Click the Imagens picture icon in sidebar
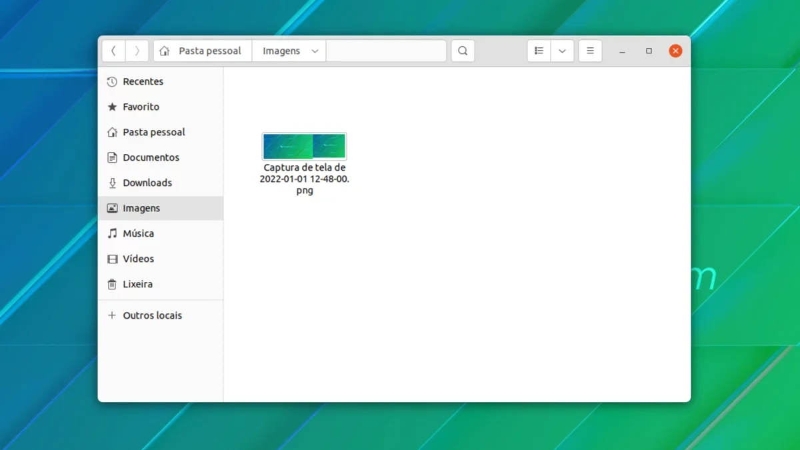The width and height of the screenshot is (800, 450). point(112,208)
